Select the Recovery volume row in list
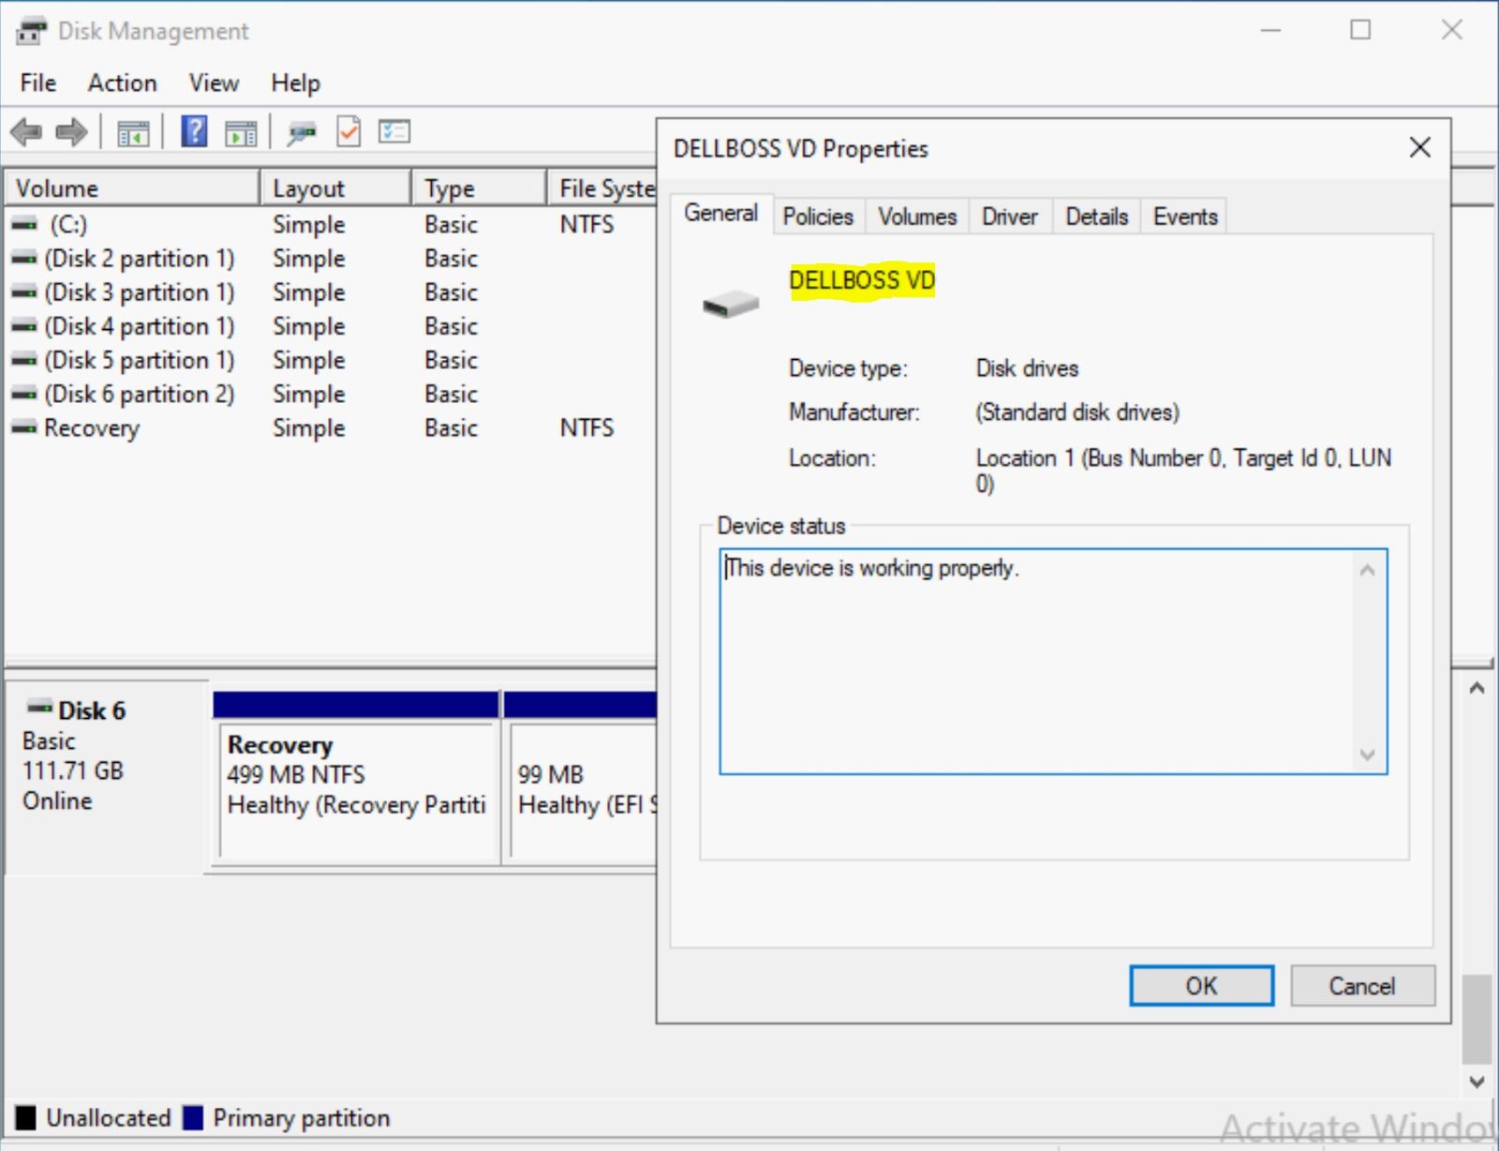This screenshot has width=1499, height=1151. tap(92, 428)
